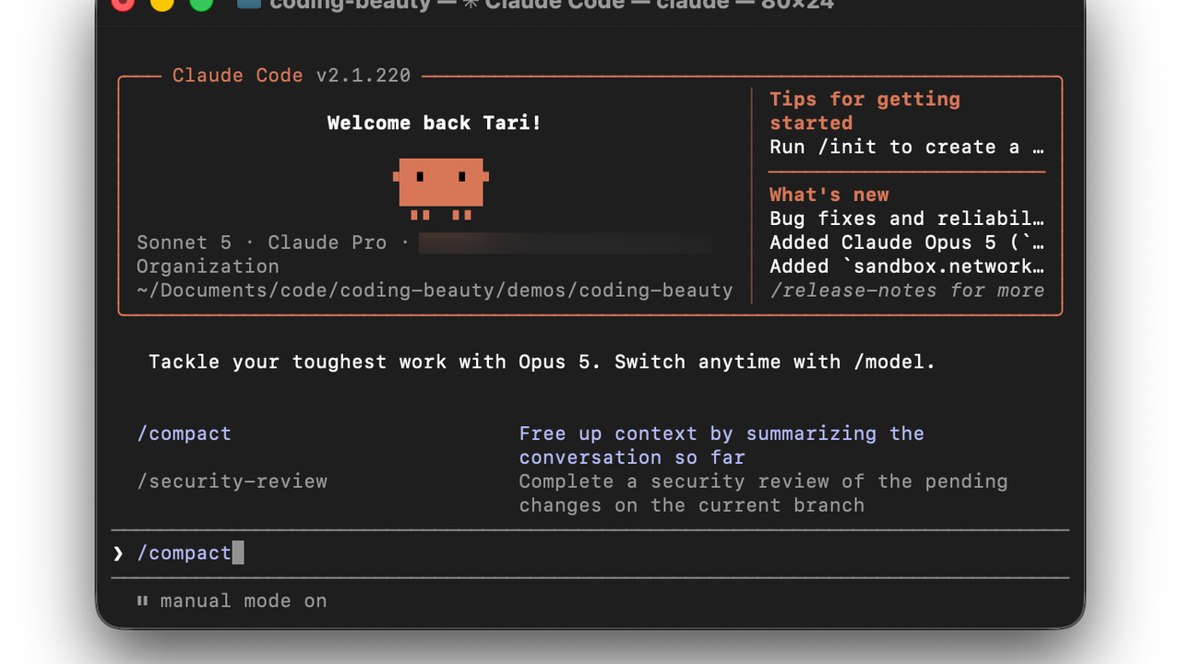Image resolution: width=1181 pixels, height=664 pixels.
Task: Select the /security-review command suggestion
Action: coord(233,481)
